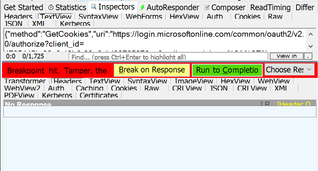Image resolution: width=318 pixels, height=171 pixels.
Task: Click Run to Completion button
Action: (227, 70)
